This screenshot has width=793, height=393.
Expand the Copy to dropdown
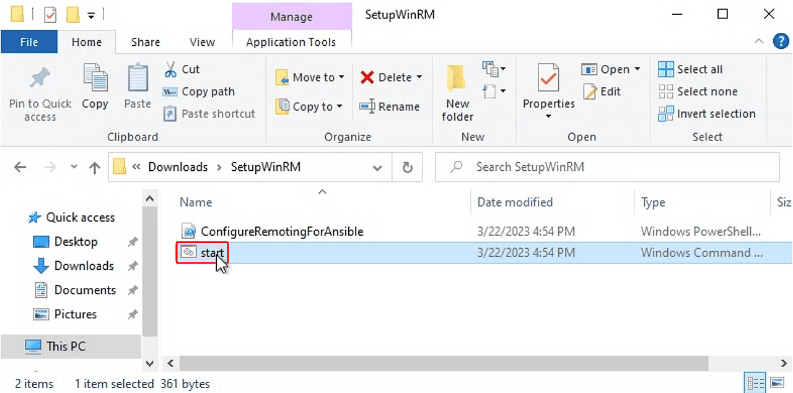click(340, 106)
